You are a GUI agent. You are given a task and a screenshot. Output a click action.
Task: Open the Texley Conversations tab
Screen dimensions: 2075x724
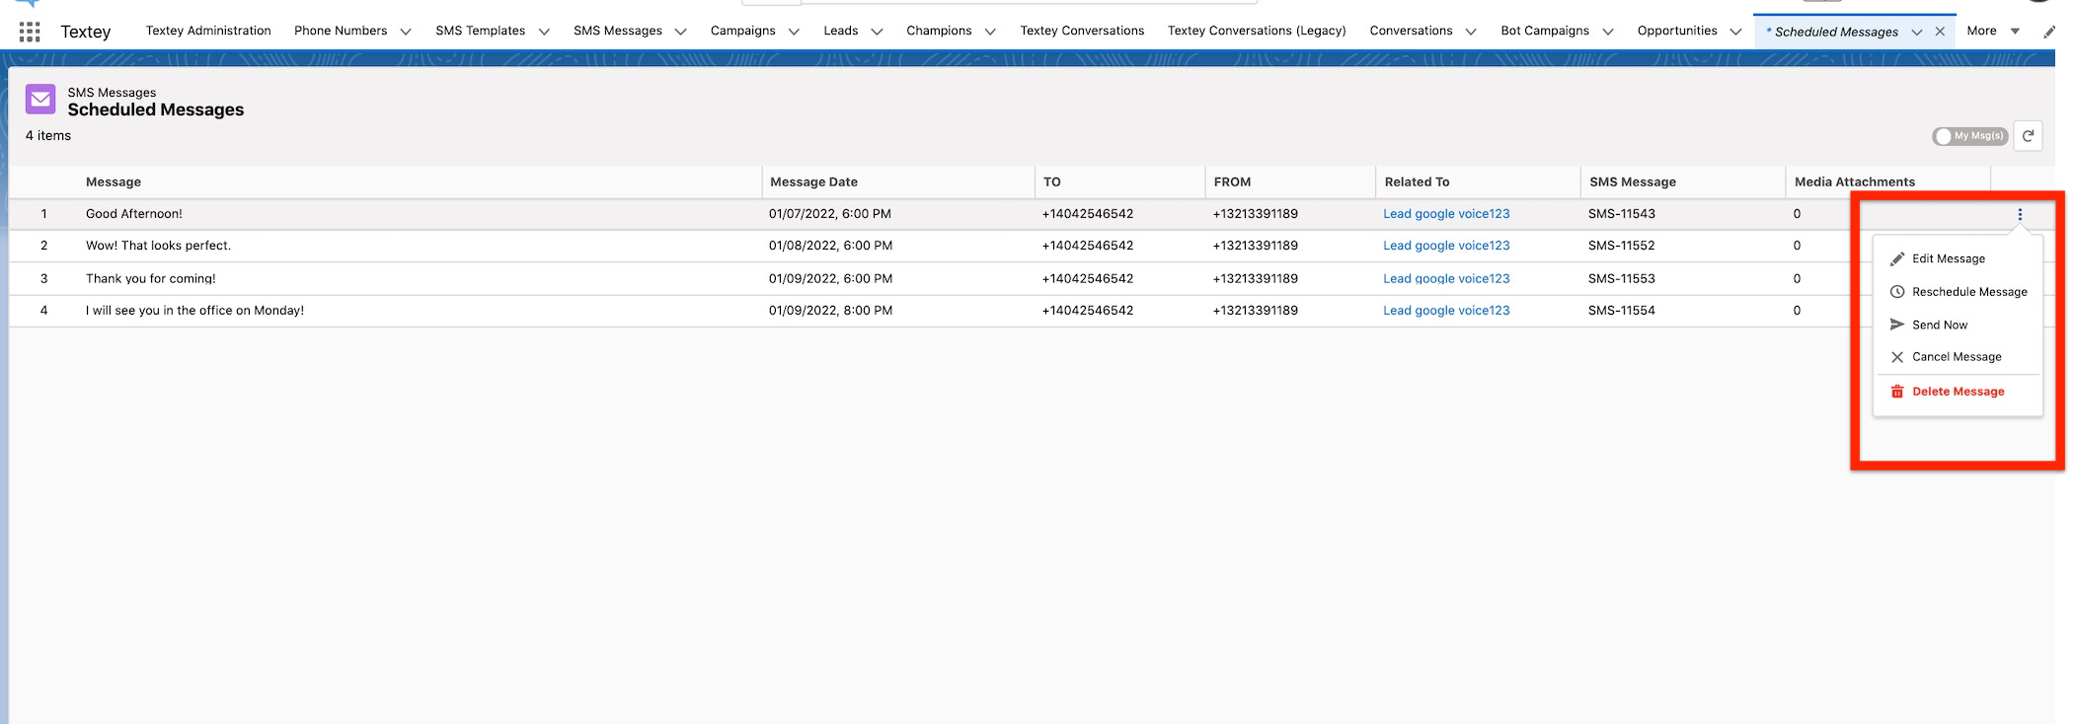click(1082, 31)
